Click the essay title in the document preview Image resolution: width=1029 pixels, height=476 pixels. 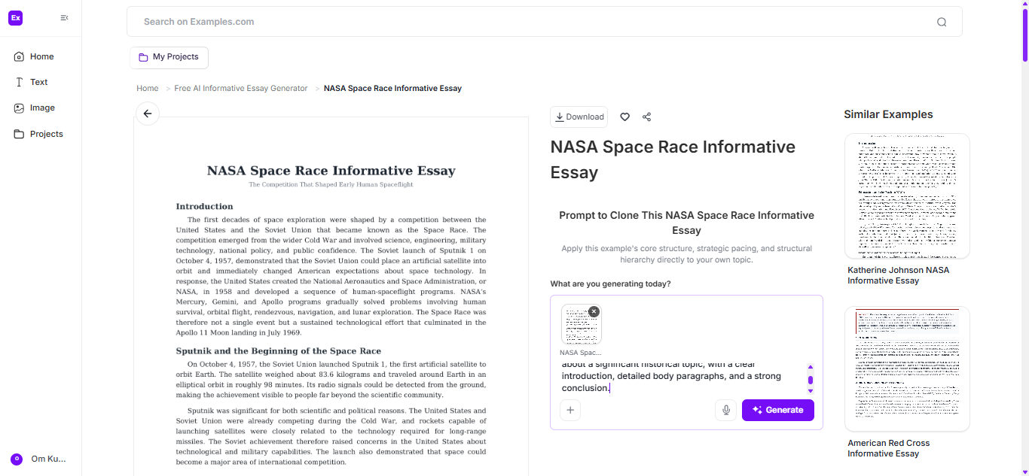click(331, 171)
